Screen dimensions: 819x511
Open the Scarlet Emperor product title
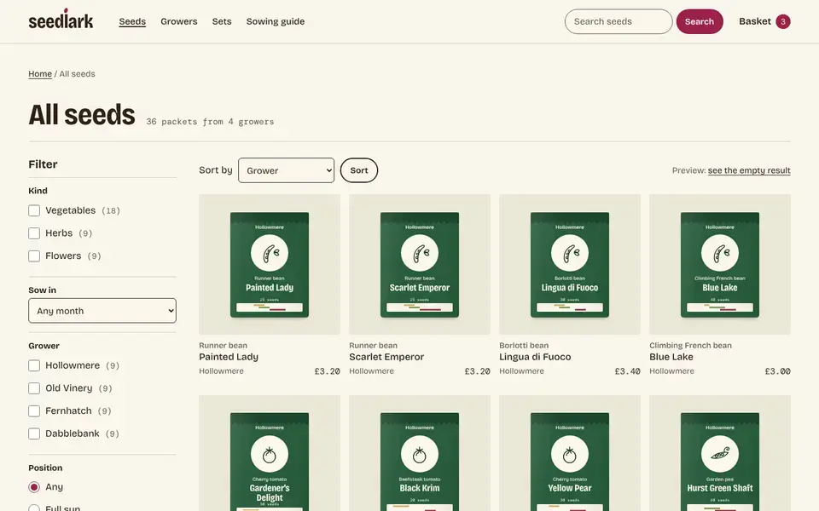[x=386, y=357]
